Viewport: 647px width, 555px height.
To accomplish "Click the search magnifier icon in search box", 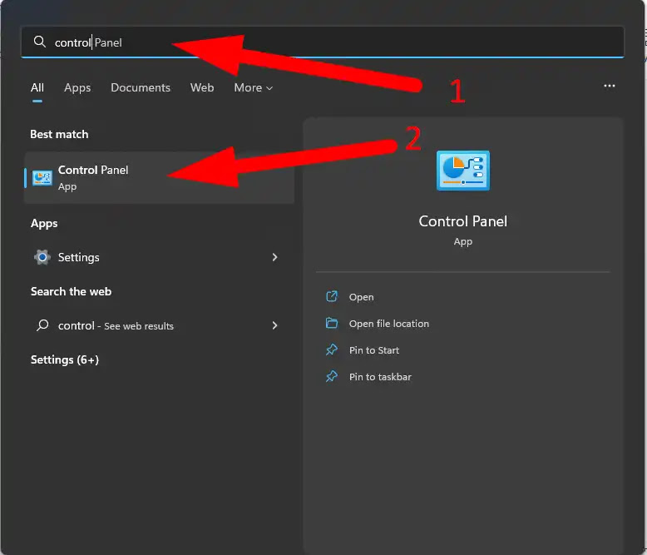I will [40, 42].
